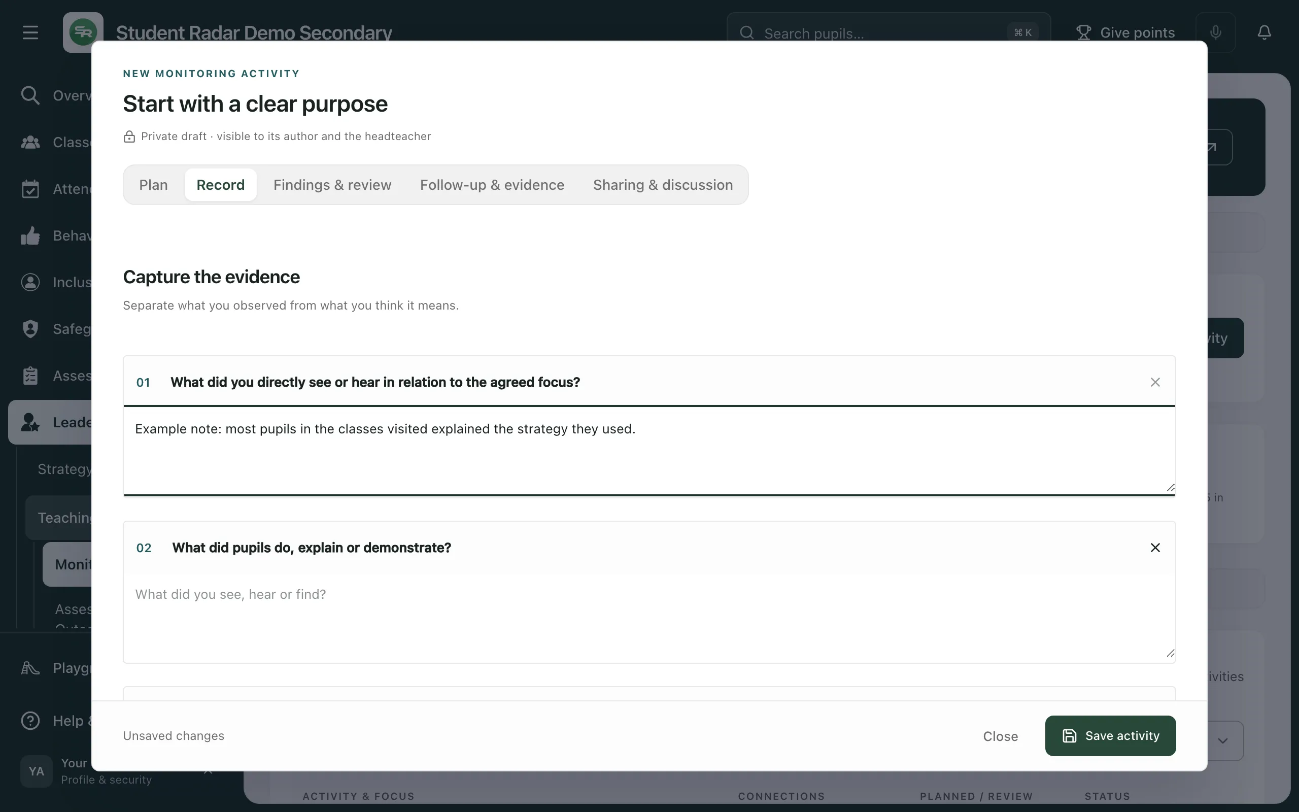Click the microphone icon in header

(x=1216, y=32)
